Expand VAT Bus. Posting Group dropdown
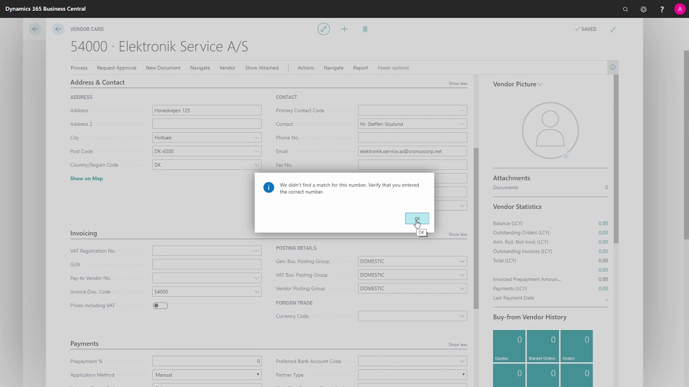689x387 pixels. (x=462, y=275)
